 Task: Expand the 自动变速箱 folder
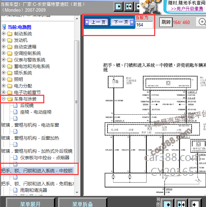3,47
